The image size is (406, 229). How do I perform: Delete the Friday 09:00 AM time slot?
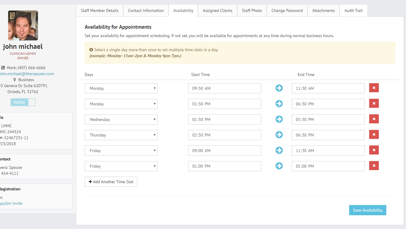coord(374,150)
